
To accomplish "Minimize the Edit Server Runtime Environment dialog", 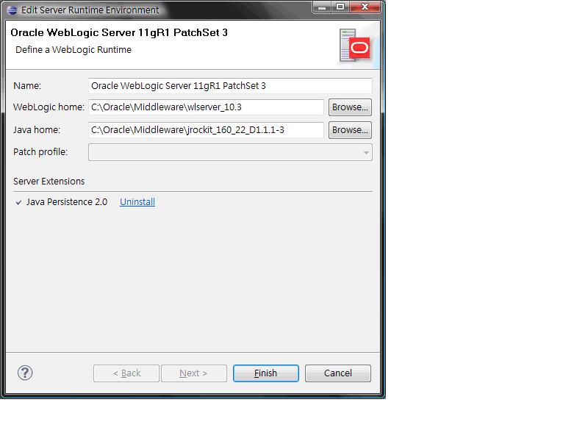I will (322, 7).
